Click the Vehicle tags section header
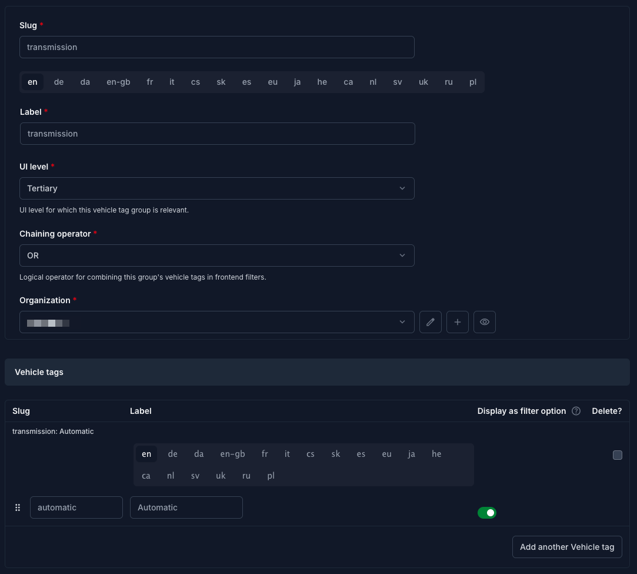 pos(317,372)
